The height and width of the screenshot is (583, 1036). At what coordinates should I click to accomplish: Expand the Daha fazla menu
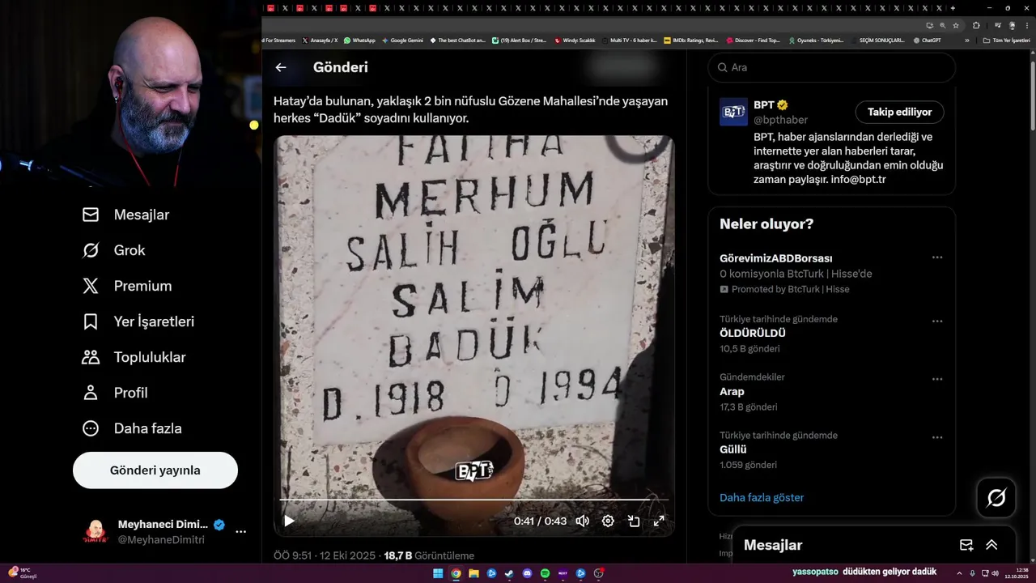click(x=132, y=428)
